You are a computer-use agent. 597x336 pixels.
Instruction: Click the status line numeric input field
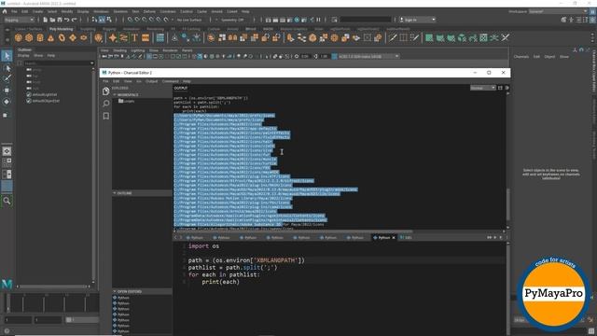[x=366, y=20]
